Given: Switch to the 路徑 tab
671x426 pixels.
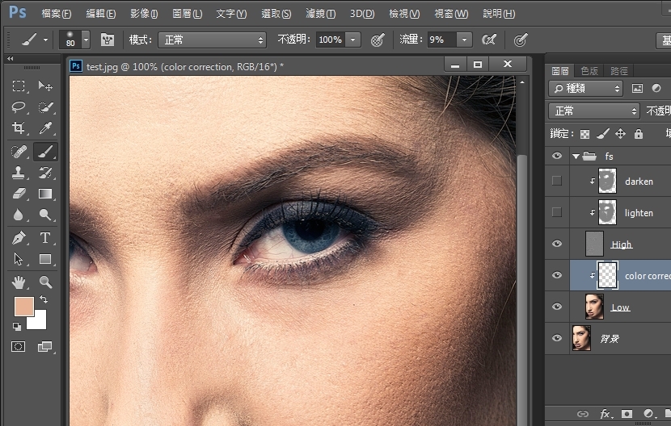Looking at the screenshot, I should pyautogui.click(x=618, y=70).
